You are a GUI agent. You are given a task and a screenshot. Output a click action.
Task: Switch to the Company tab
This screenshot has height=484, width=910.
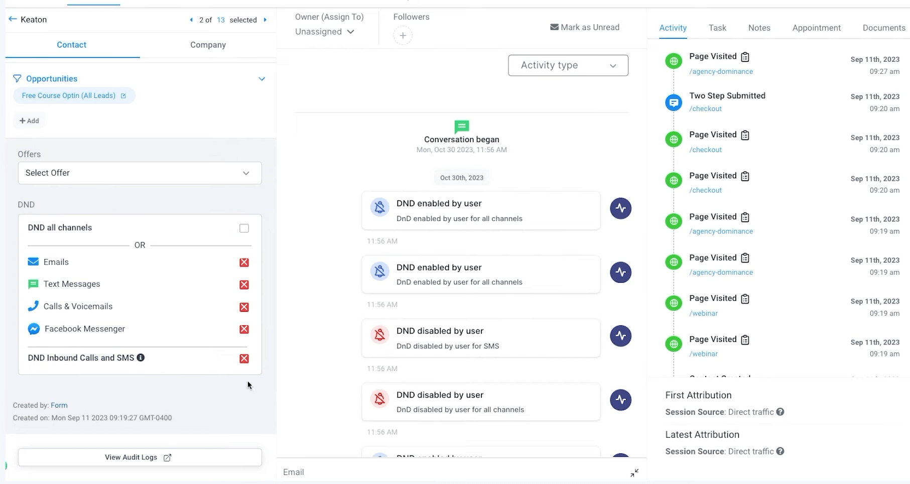208,45
